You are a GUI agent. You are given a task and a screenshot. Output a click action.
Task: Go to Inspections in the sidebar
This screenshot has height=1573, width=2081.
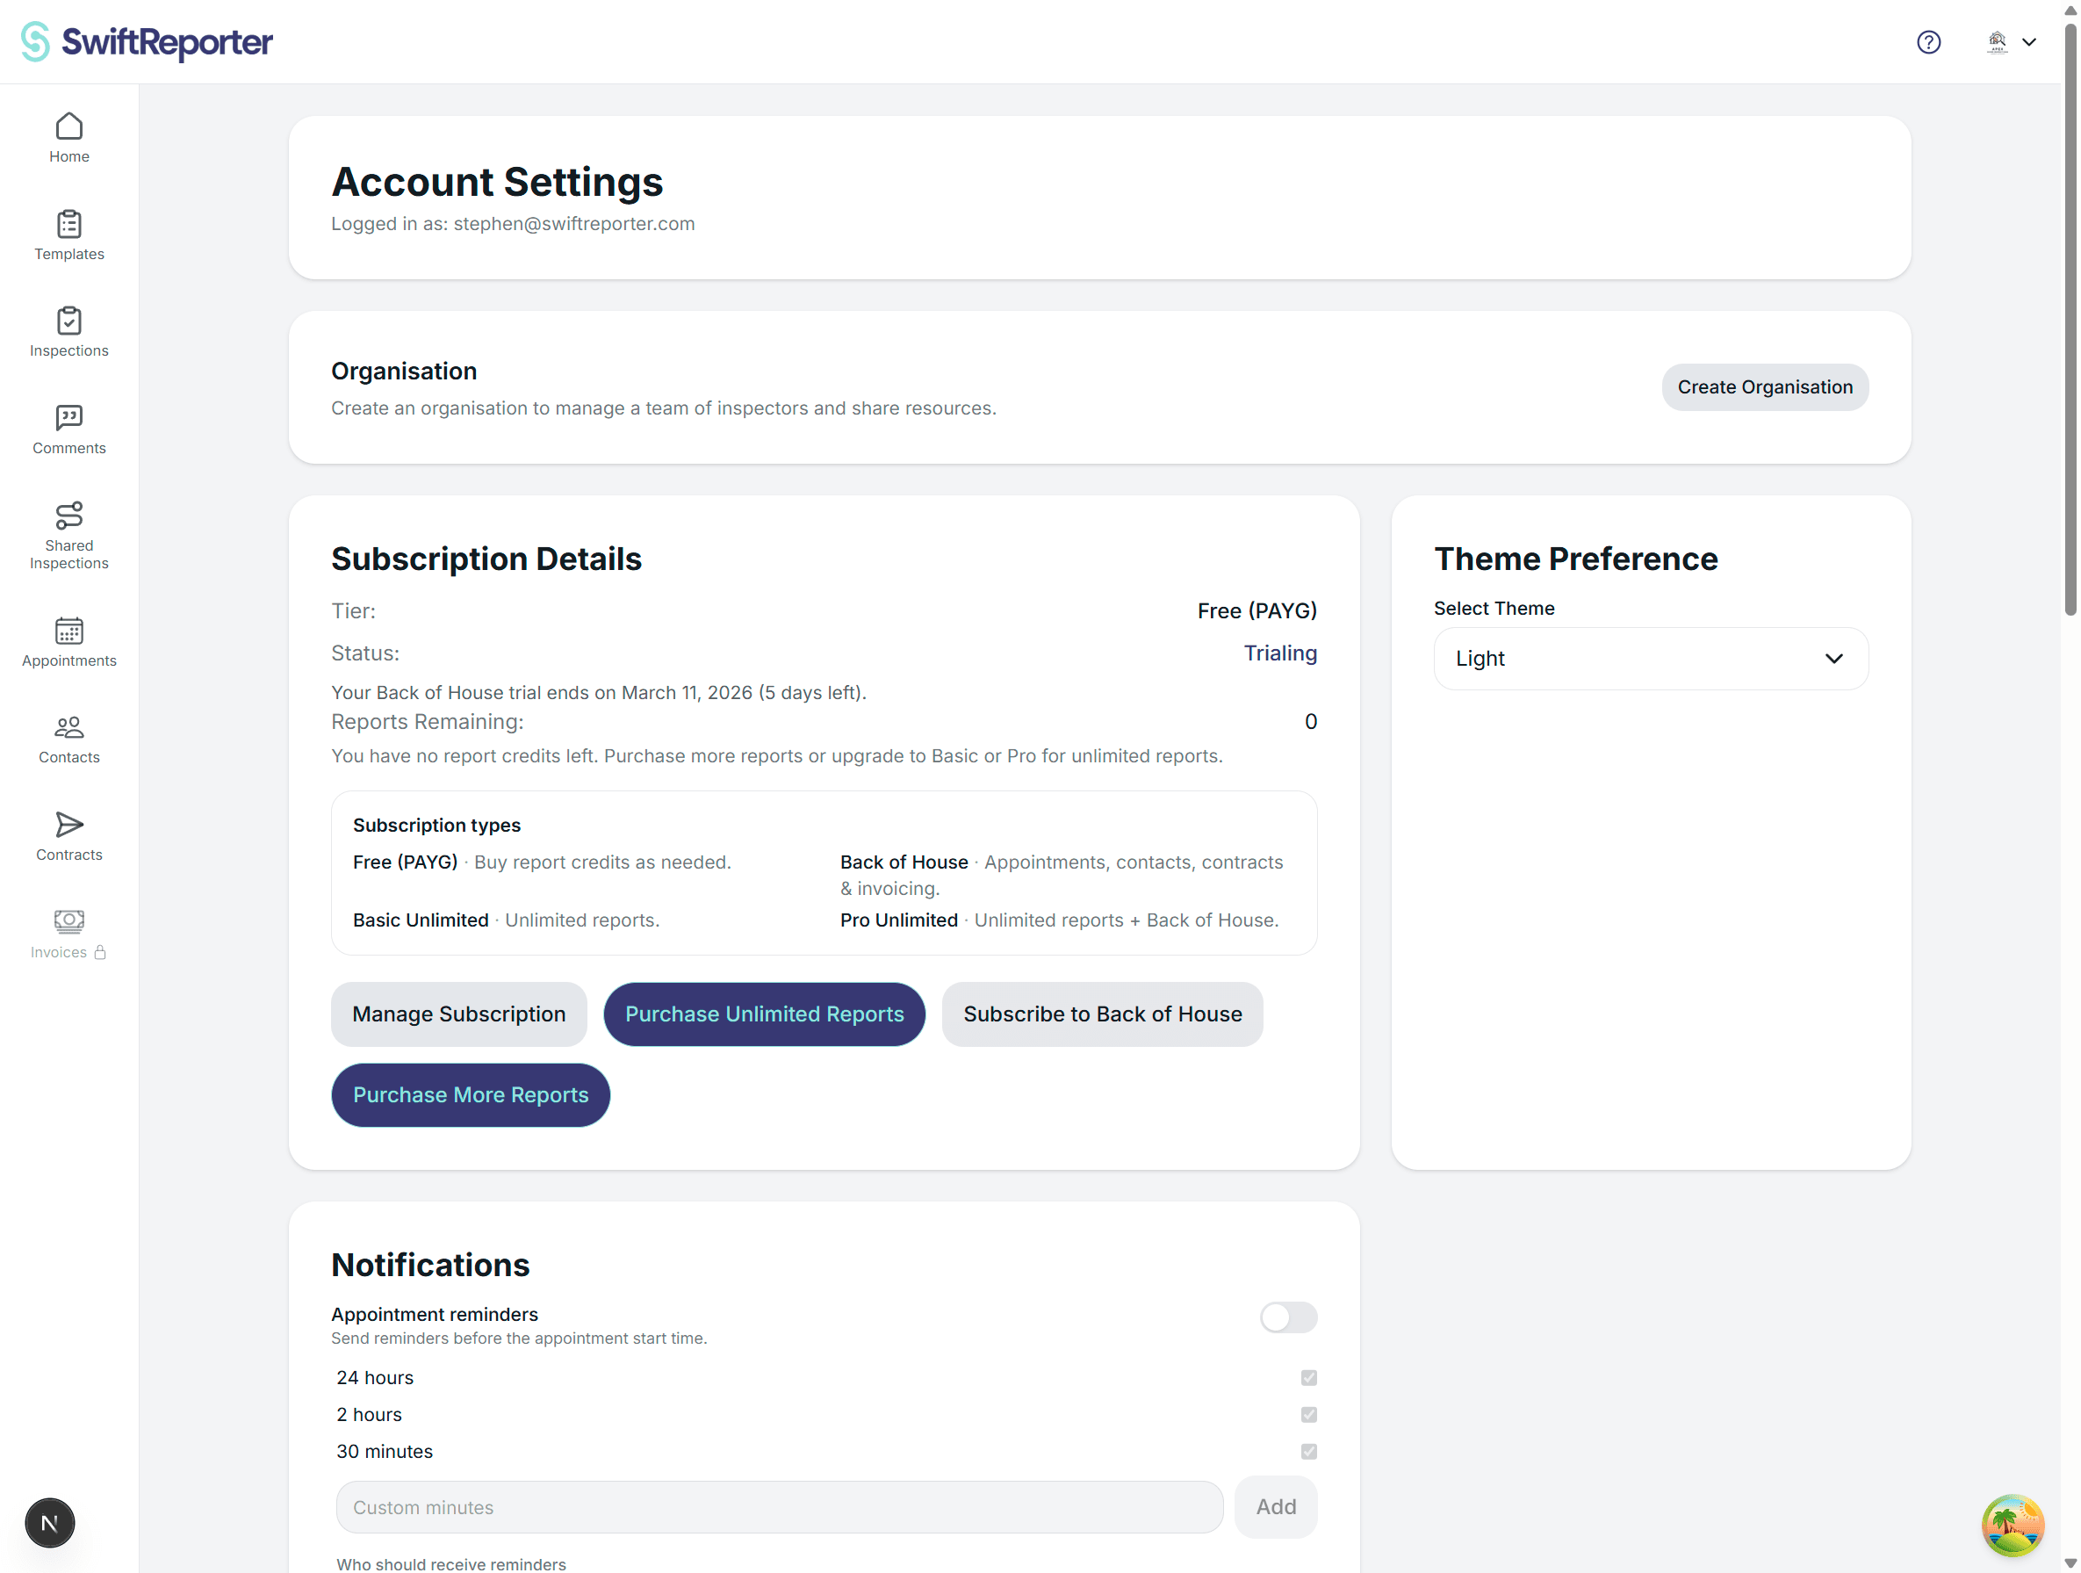click(x=68, y=332)
